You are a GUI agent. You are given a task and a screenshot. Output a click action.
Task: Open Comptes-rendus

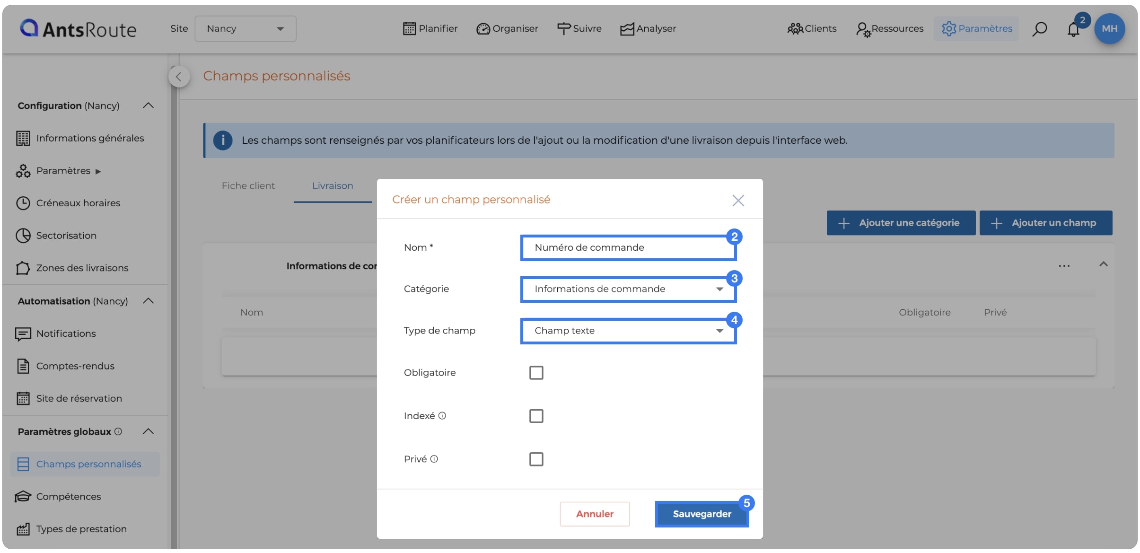(75, 366)
